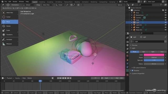
Task: Open the Texture properties tab
Action: pyautogui.click(x=127, y=75)
